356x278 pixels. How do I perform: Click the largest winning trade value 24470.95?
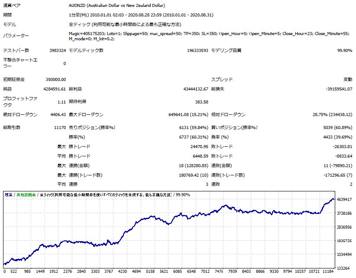click(x=199, y=147)
